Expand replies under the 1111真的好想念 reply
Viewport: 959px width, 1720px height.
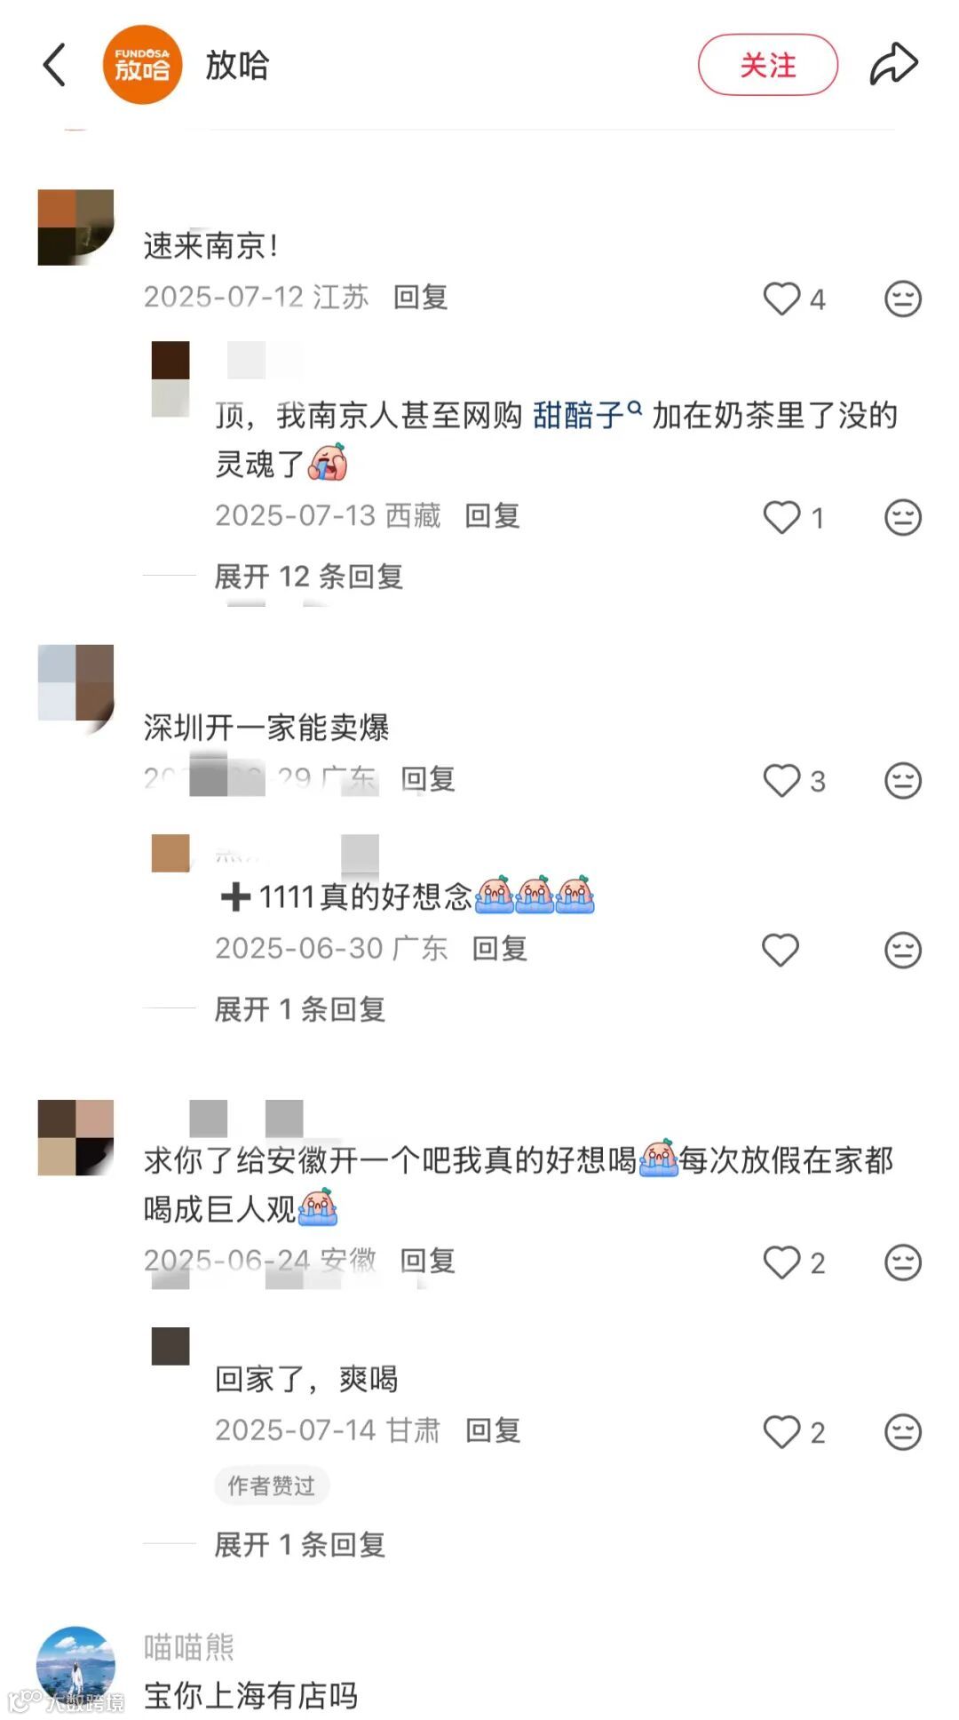pyautogui.click(x=300, y=1009)
